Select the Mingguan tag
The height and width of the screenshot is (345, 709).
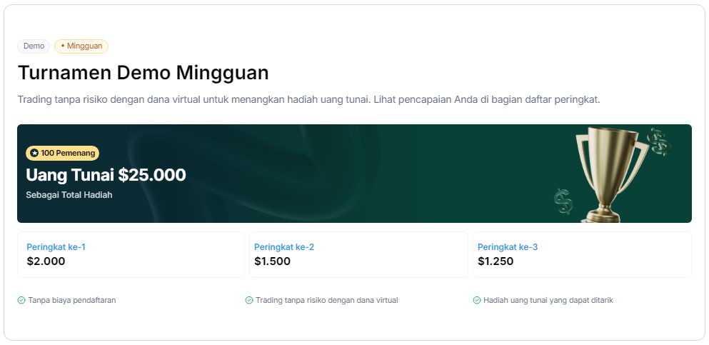point(81,46)
